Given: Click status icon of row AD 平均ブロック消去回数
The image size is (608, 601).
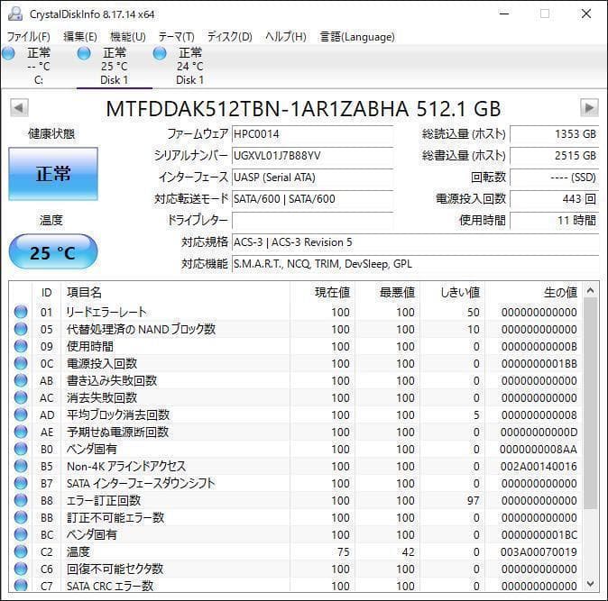Looking at the screenshot, I should click(21, 414).
